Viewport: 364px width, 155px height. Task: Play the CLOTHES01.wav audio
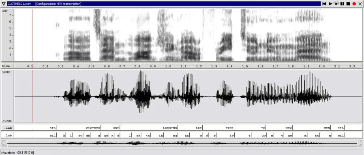pos(330,4)
